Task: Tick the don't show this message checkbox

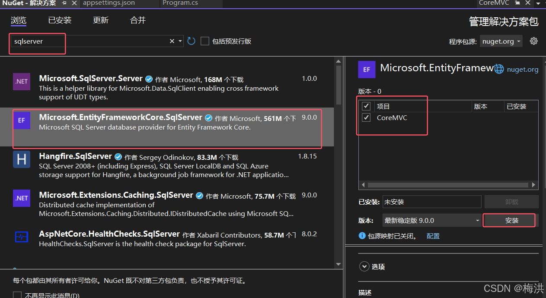Action: [17, 295]
